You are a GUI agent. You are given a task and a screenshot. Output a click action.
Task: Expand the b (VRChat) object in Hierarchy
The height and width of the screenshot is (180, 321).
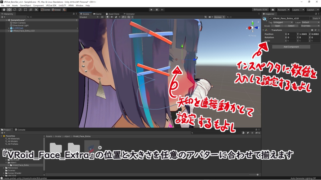(x=8, y=28)
